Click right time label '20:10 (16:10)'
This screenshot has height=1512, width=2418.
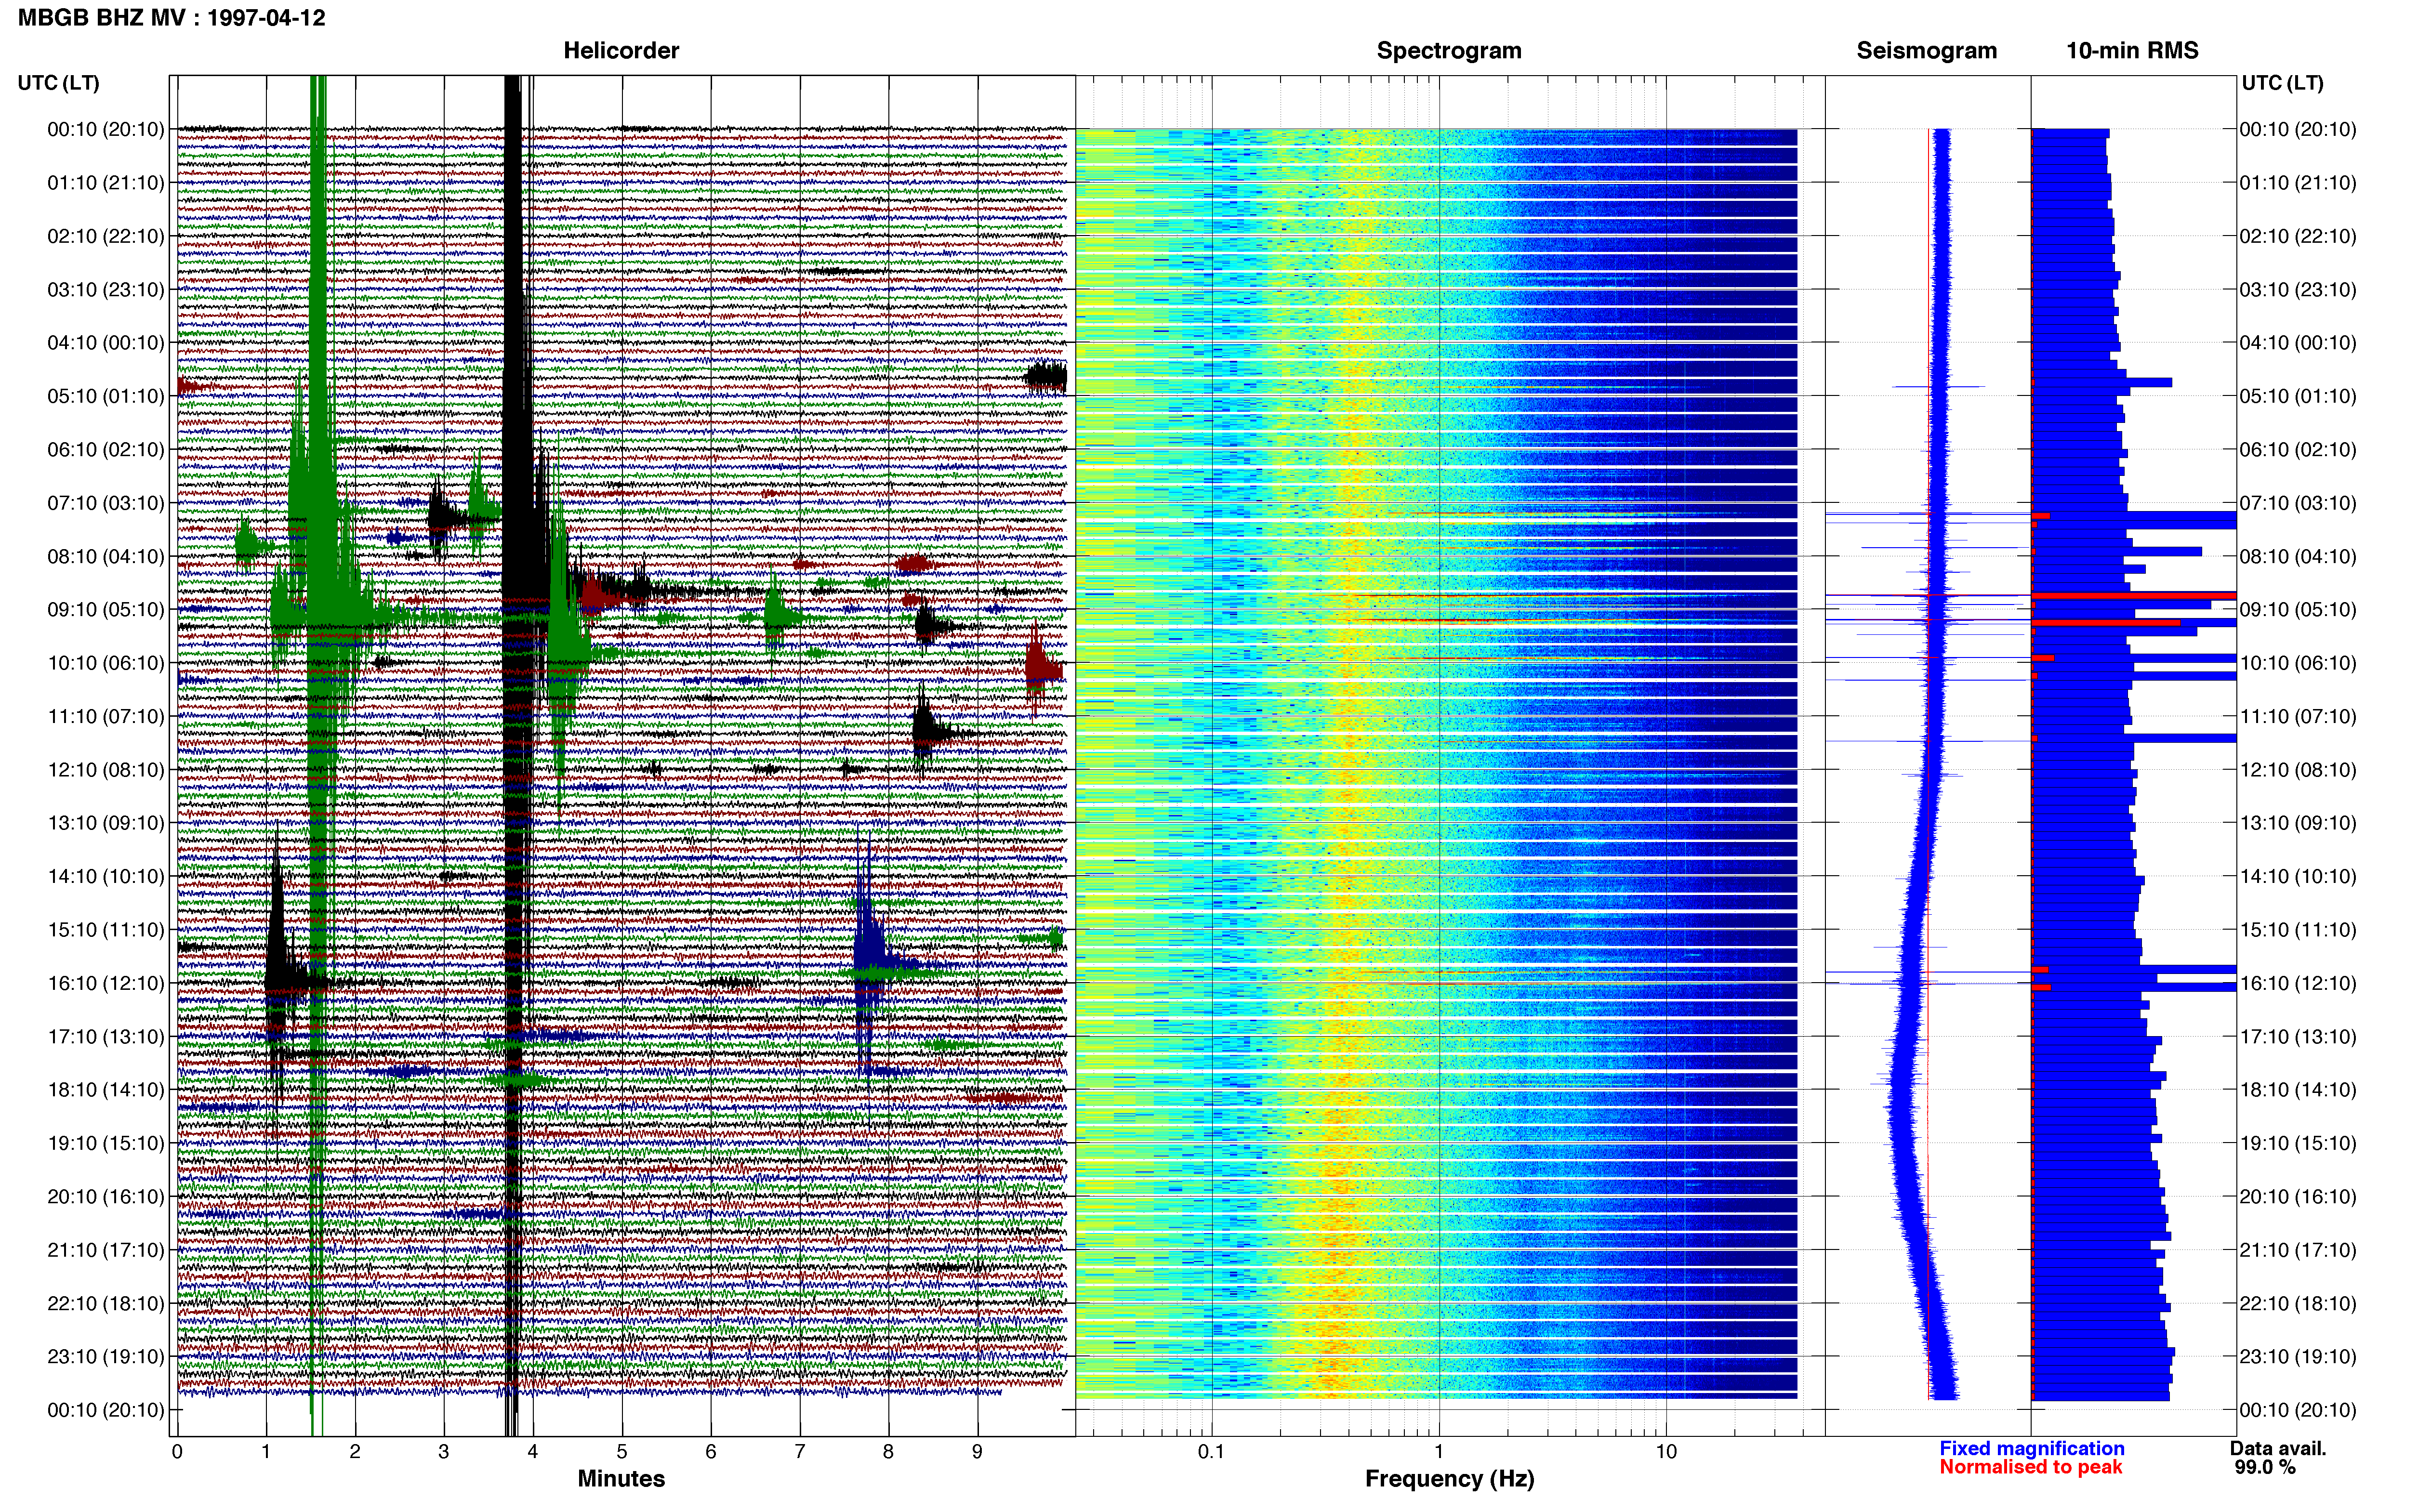(x=2297, y=1197)
